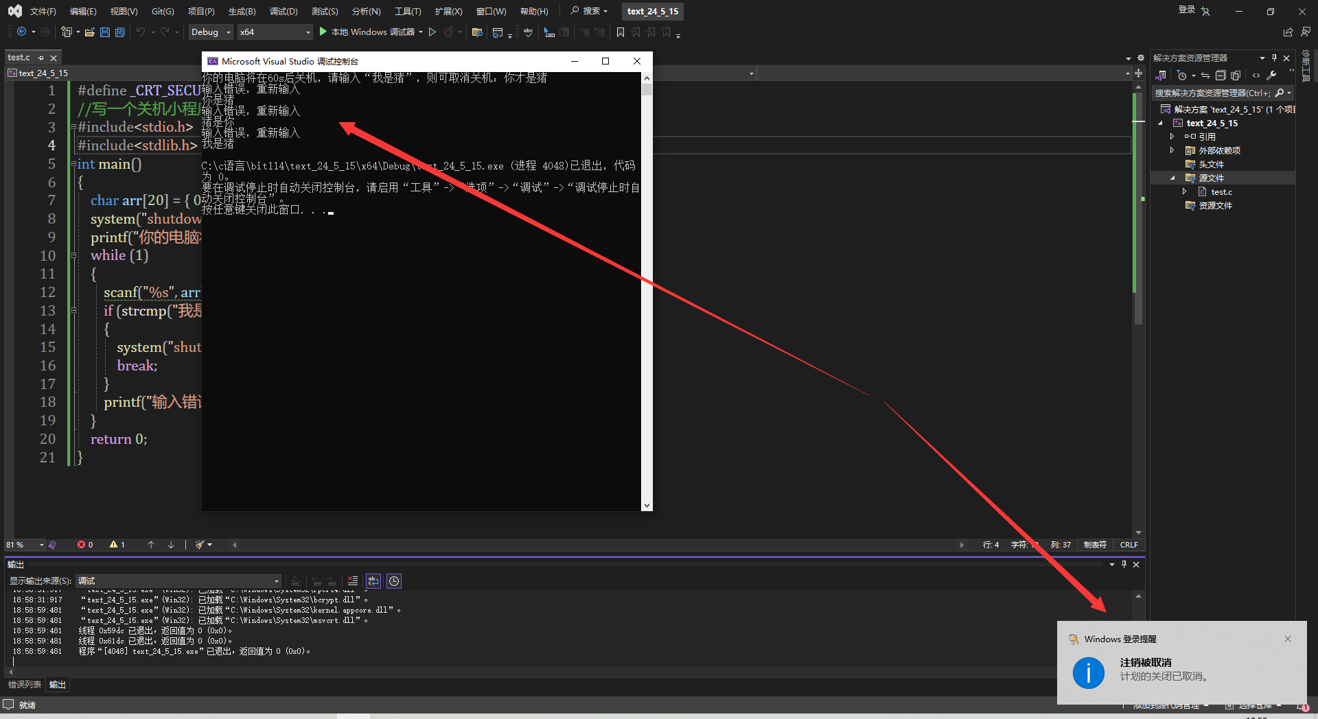Toggle auto-hide pin for Solution Explorer
Viewport: 1318px width, 719px height.
(x=1274, y=58)
